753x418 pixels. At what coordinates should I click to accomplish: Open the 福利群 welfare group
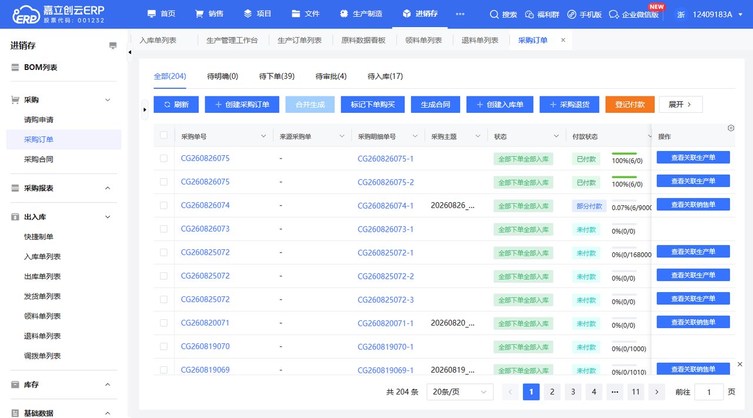543,14
